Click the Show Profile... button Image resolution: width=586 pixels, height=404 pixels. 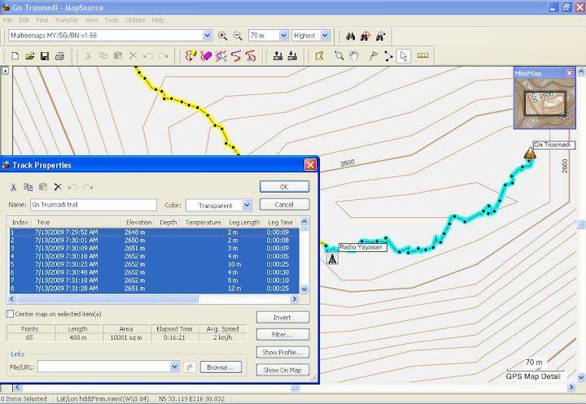tap(283, 352)
